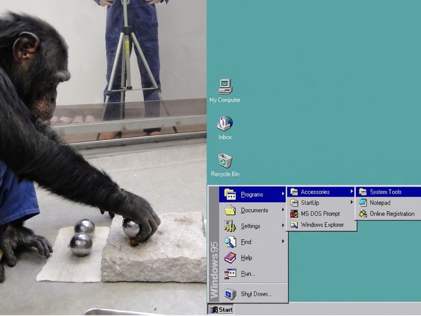Screen dimensions: 421x316
Task: Click the Shut Down monitor icon
Action: (230, 294)
